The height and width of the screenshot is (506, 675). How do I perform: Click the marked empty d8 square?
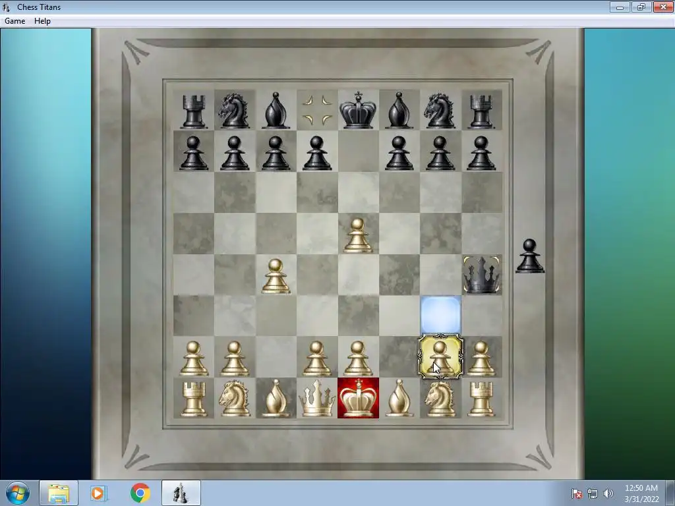[x=317, y=111]
